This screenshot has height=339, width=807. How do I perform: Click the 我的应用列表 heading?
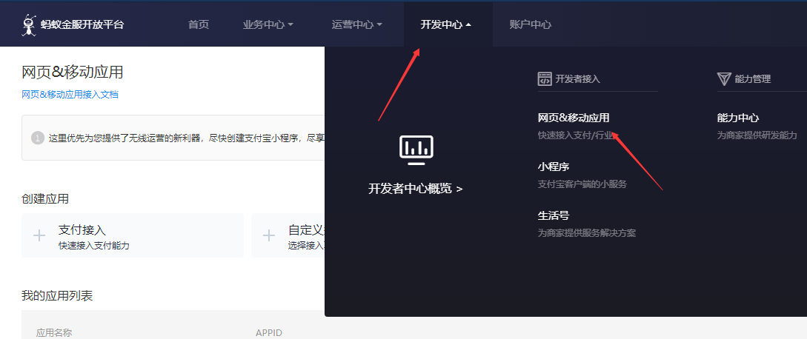(x=56, y=295)
